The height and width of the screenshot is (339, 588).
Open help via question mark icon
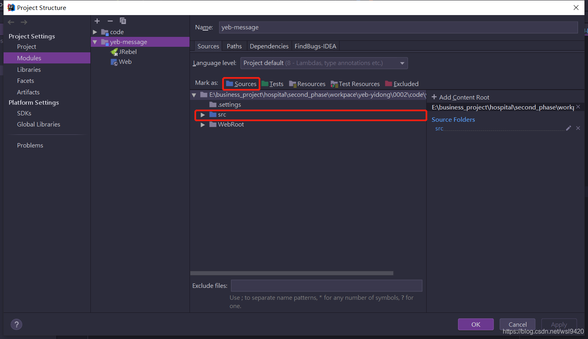17,325
